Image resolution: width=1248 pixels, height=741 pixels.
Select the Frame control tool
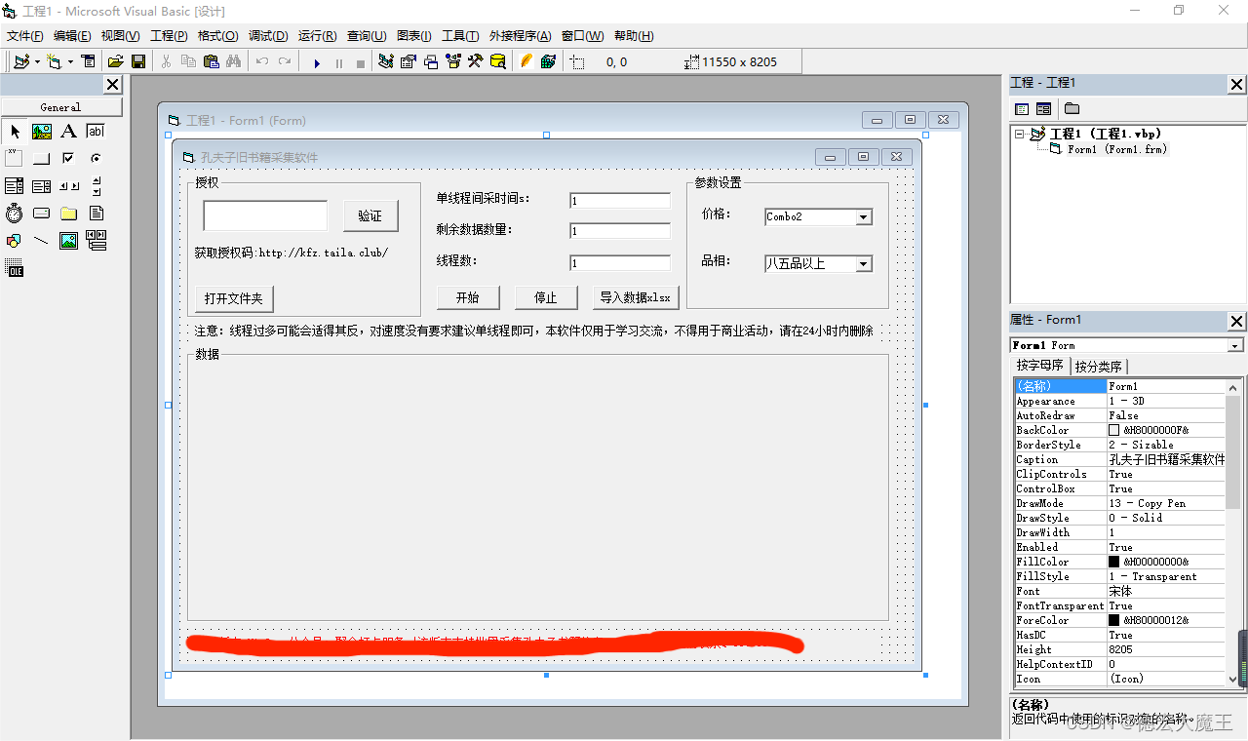[15, 158]
